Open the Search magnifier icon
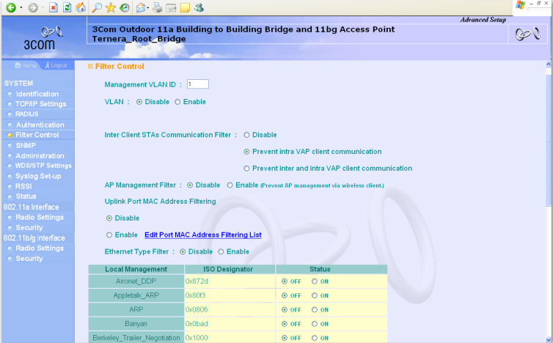The height and width of the screenshot is (343, 553). (x=97, y=7)
